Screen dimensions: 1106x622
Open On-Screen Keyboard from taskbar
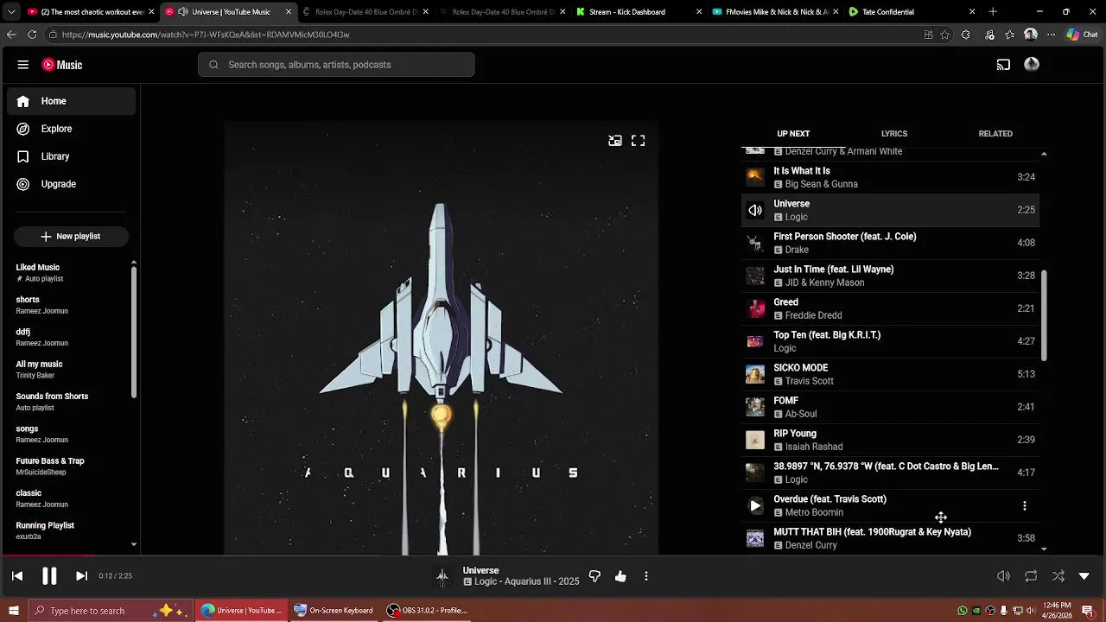[334, 611]
